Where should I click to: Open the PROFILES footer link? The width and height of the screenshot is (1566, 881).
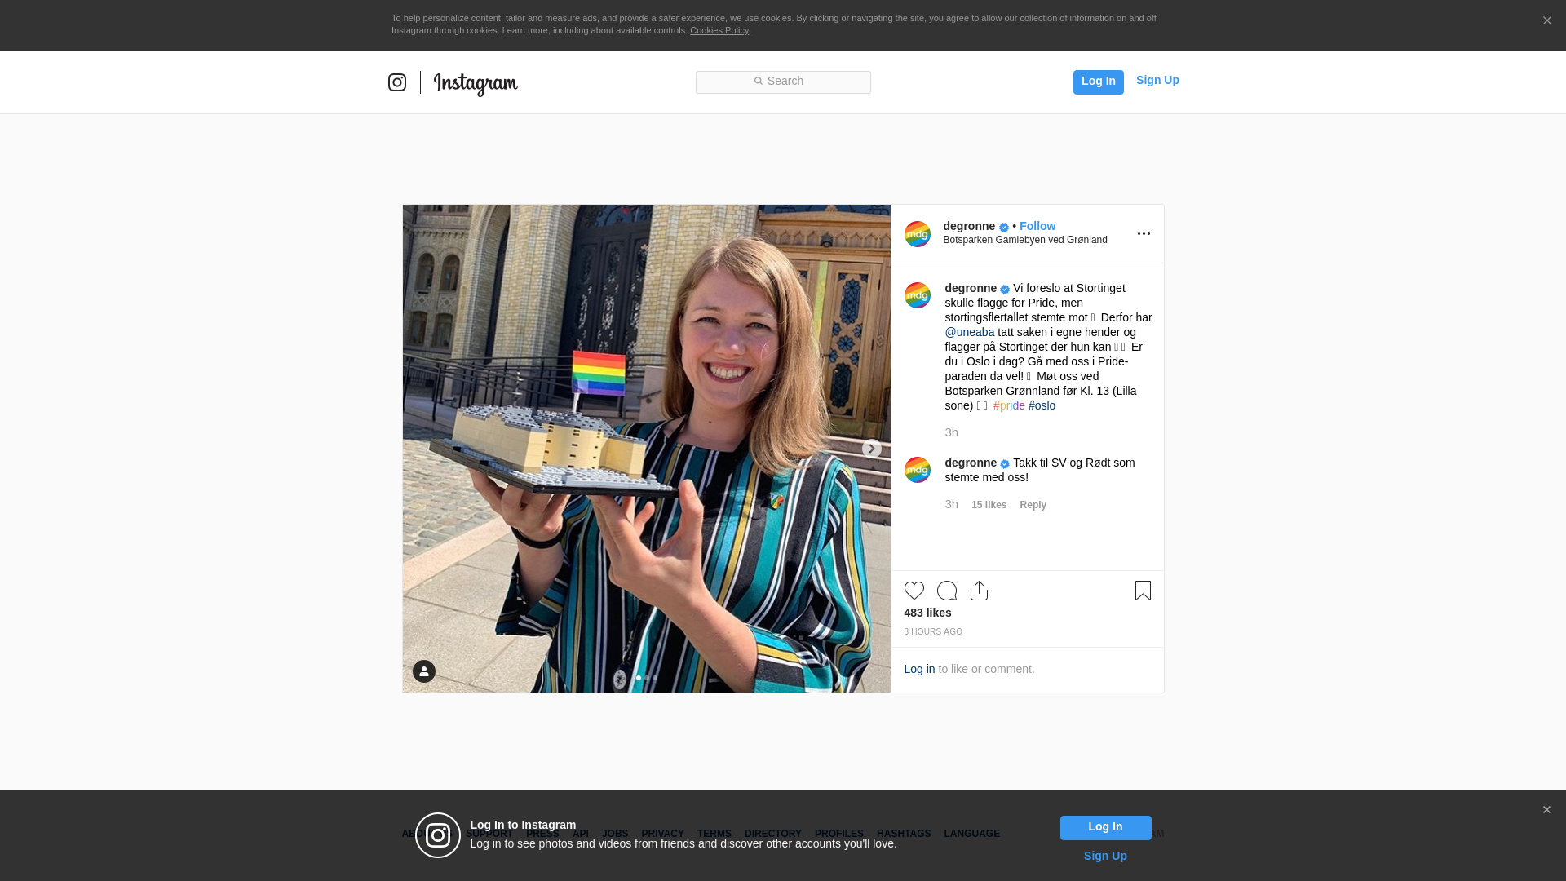click(x=839, y=834)
